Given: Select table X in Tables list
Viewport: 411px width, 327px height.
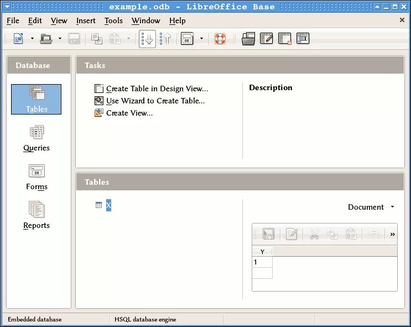Looking at the screenshot, I should [x=108, y=205].
